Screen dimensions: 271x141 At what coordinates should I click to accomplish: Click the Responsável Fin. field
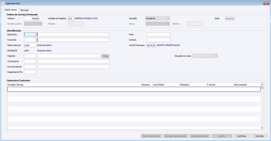pos(30,72)
